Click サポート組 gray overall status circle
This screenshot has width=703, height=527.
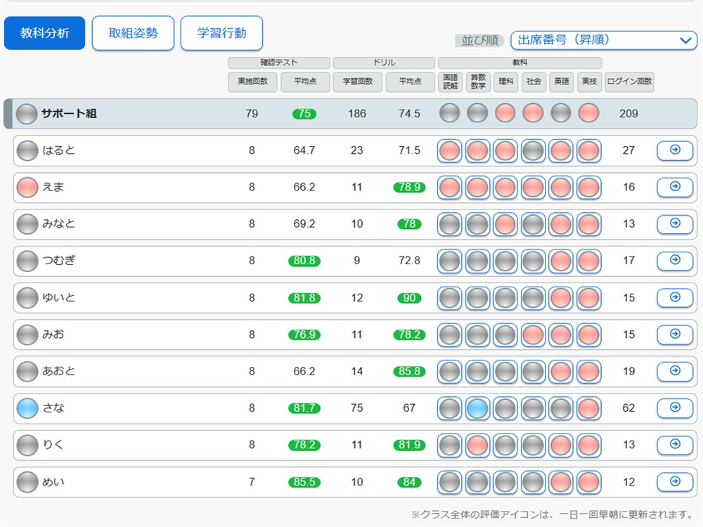pos(27,114)
